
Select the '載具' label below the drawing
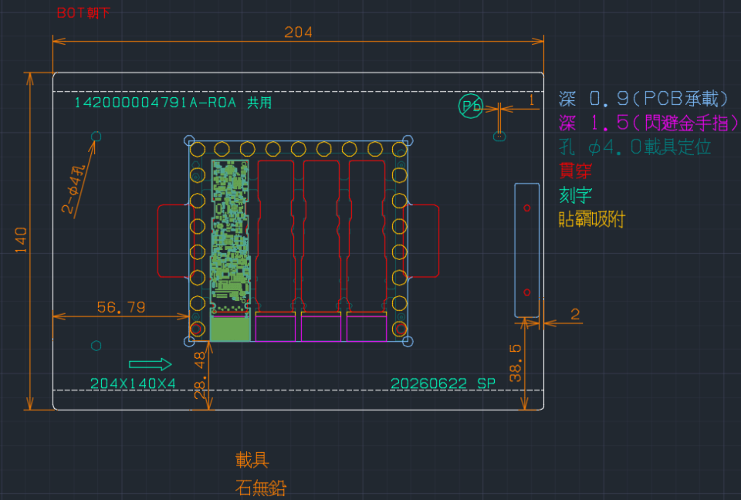[x=252, y=460]
